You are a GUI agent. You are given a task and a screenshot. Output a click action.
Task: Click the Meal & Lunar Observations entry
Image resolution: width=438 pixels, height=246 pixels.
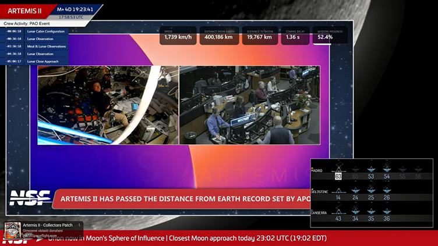(x=47, y=47)
